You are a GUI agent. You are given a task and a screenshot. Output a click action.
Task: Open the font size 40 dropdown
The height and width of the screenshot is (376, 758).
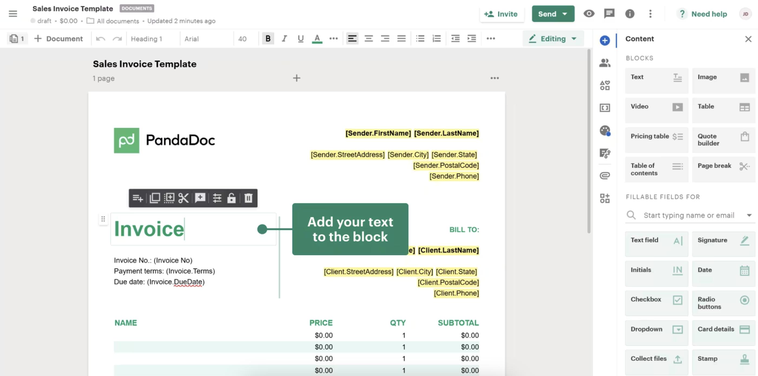(x=245, y=39)
